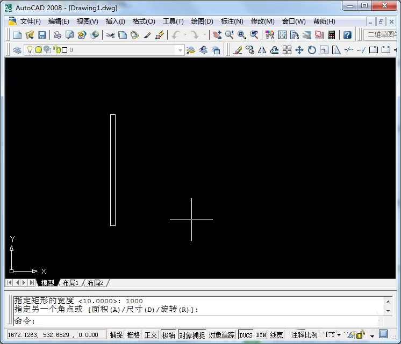Select the Copy objects modify tool
Screen dimensions: 401x344
pos(250,50)
